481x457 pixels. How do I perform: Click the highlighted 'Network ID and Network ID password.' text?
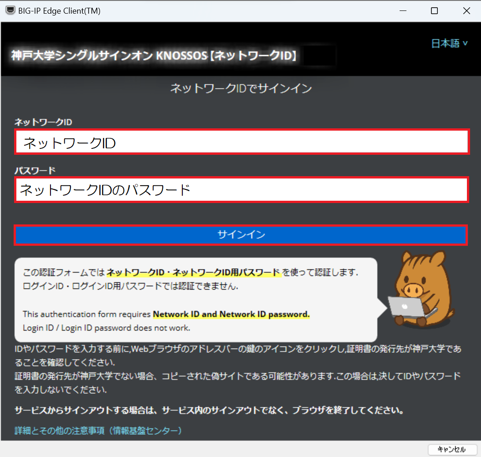(231, 314)
